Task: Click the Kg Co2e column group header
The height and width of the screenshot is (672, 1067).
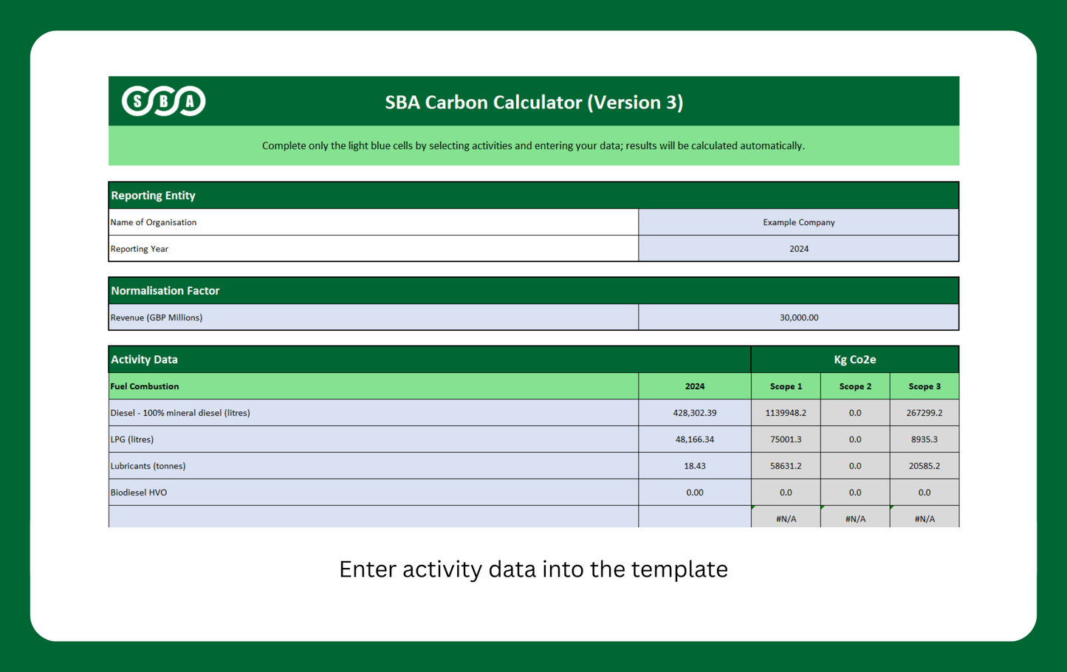Action: [855, 360]
